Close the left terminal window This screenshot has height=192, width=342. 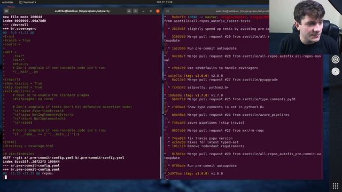[x=158, y=11]
